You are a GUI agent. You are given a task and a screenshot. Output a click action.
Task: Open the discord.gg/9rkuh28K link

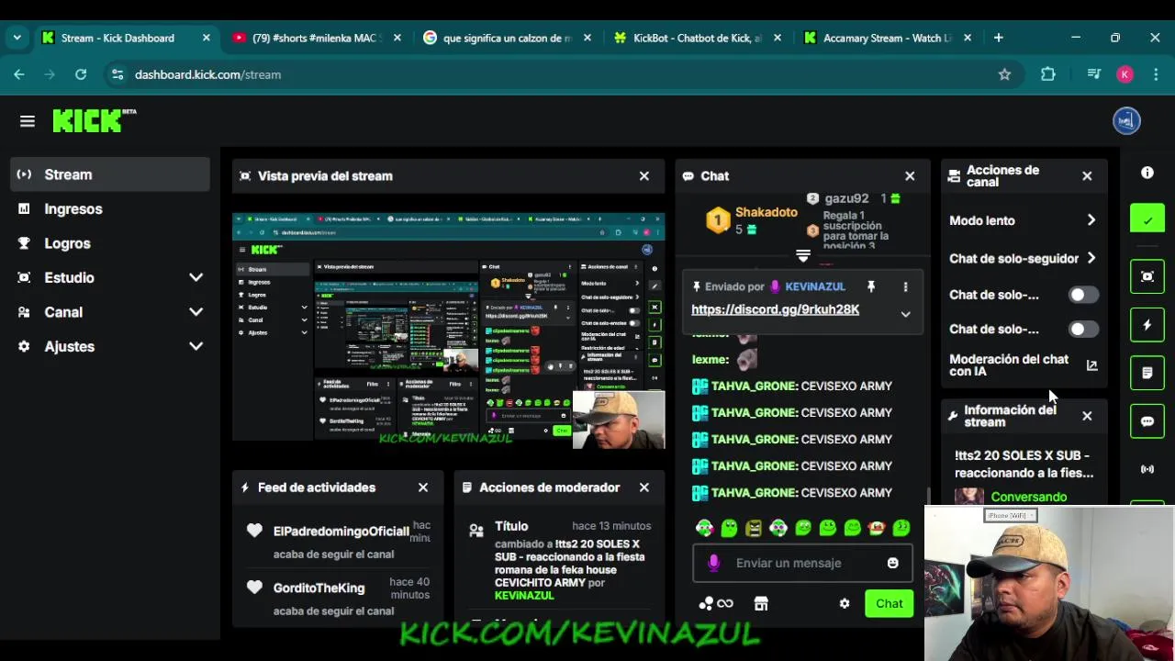775,309
